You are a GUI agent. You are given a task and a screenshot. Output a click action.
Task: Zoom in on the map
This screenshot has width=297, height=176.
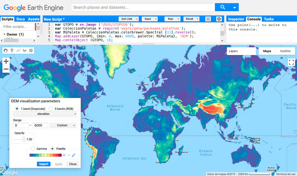click(x=6, y=61)
